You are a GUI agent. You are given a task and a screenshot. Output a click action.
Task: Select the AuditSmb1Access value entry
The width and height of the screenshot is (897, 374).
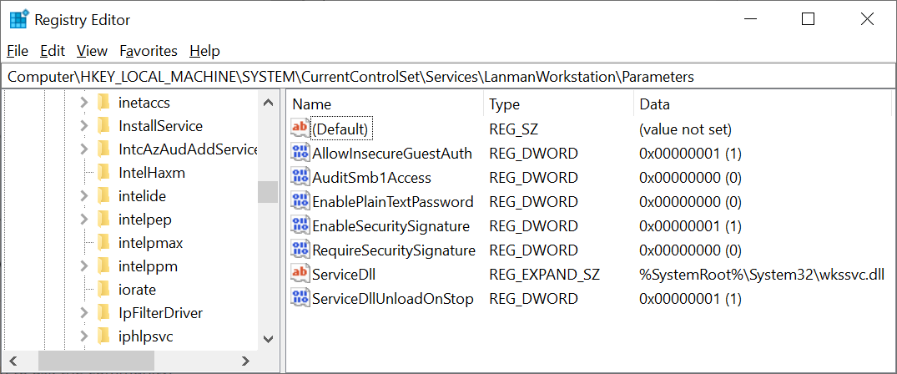coord(371,177)
